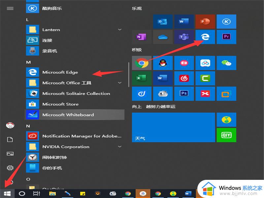Open the Google Chrome tile
Image resolution: width=264 pixels, height=198 pixels.
pos(142,63)
